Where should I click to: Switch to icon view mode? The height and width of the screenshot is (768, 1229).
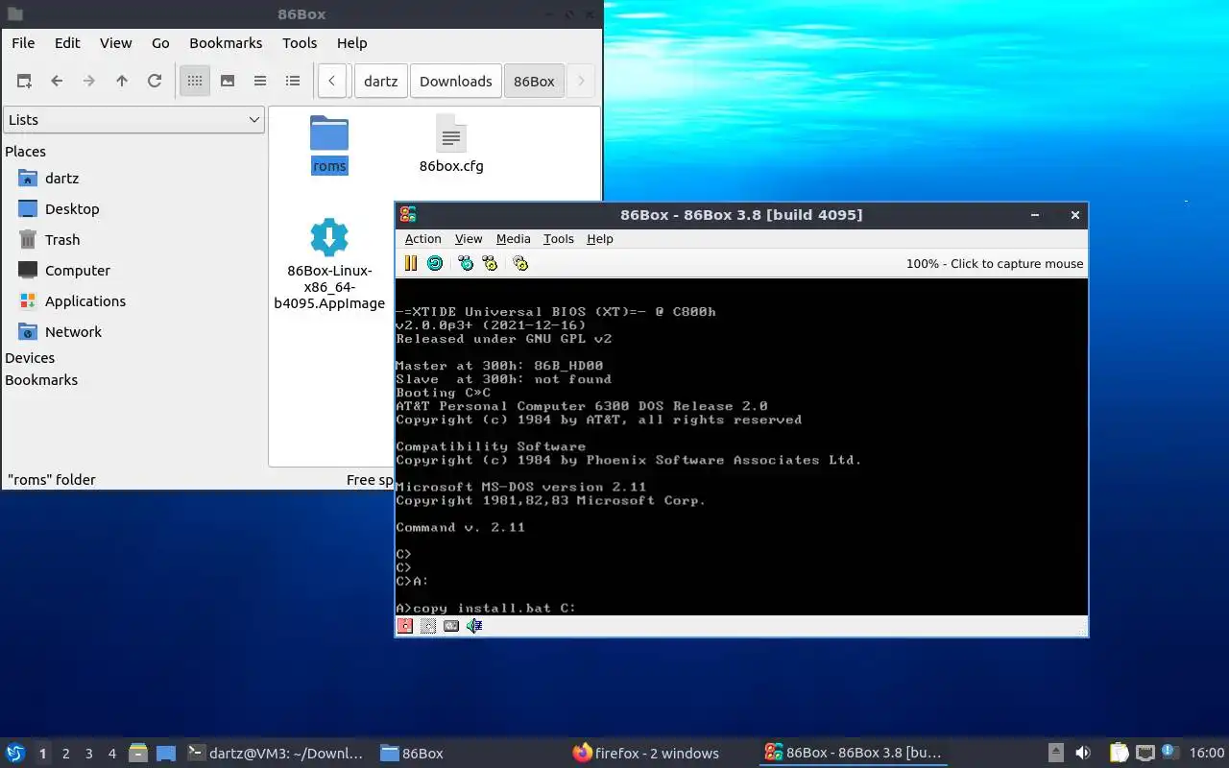tap(195, 82)
